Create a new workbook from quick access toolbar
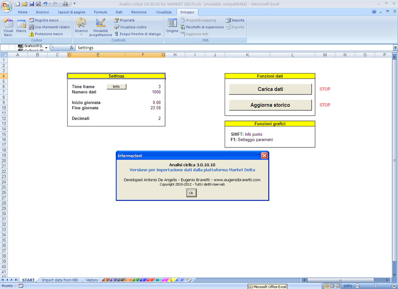The image size is (398, 289). 18,4
